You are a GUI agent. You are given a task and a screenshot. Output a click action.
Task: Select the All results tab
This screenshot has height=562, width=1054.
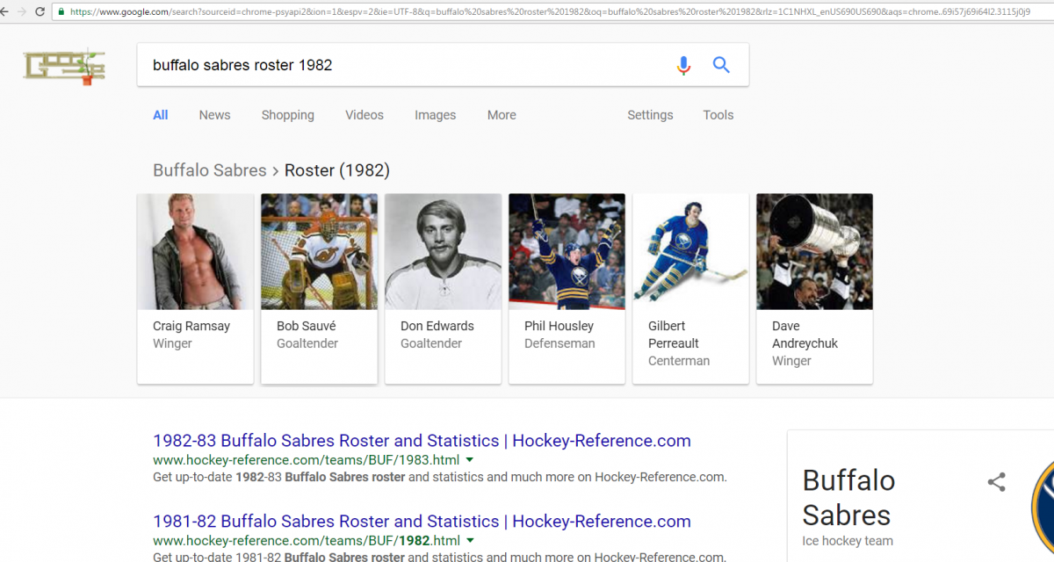tap(161, 115)
